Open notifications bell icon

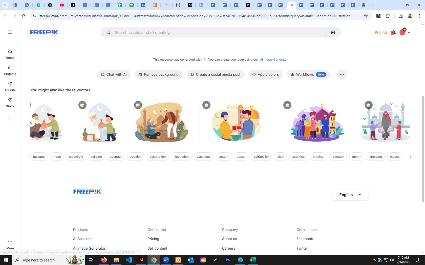tap(393, 33)
